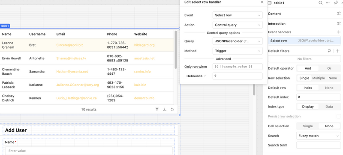The width and height of the screenshot is (343, 155).
Task: Open the table filter funnel icon
Action: pos(157,109)
